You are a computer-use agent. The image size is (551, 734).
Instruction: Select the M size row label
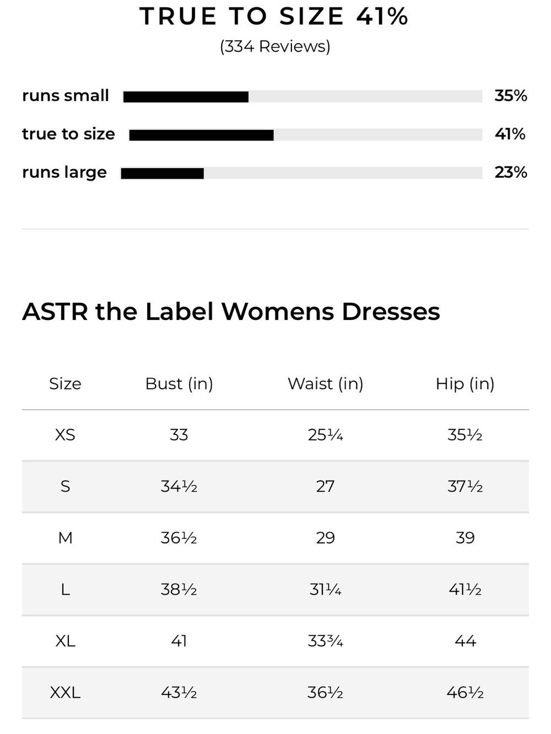click(x=65, y=538)
